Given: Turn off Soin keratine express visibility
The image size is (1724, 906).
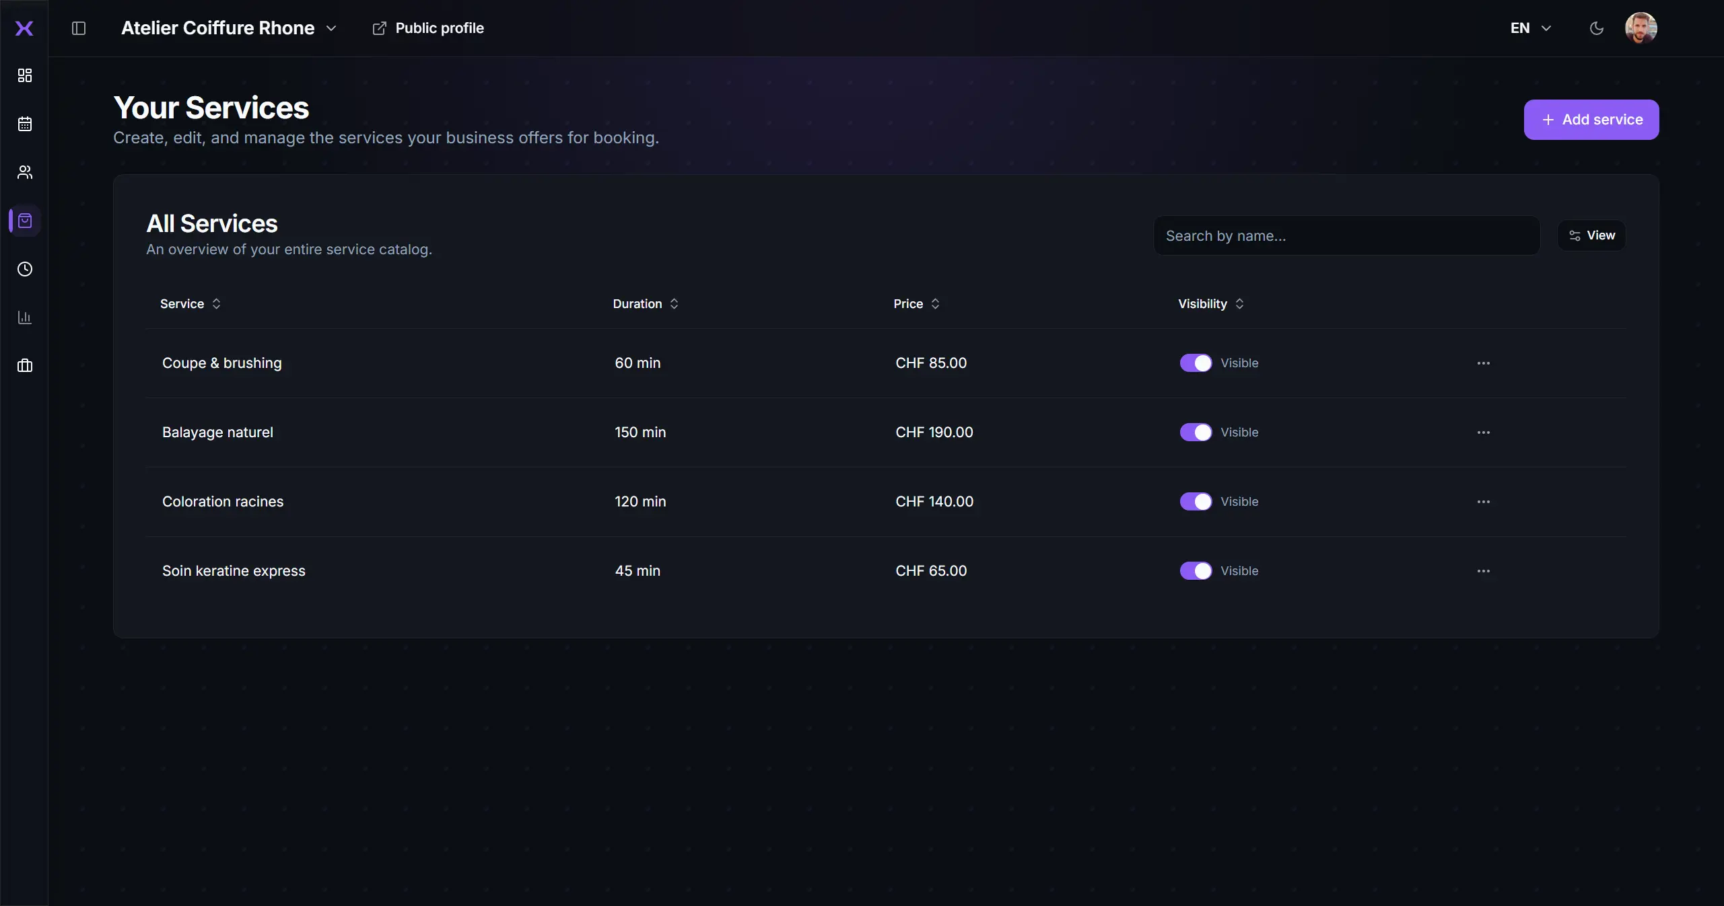Looking at the screenshot, I should (1196, 570).
